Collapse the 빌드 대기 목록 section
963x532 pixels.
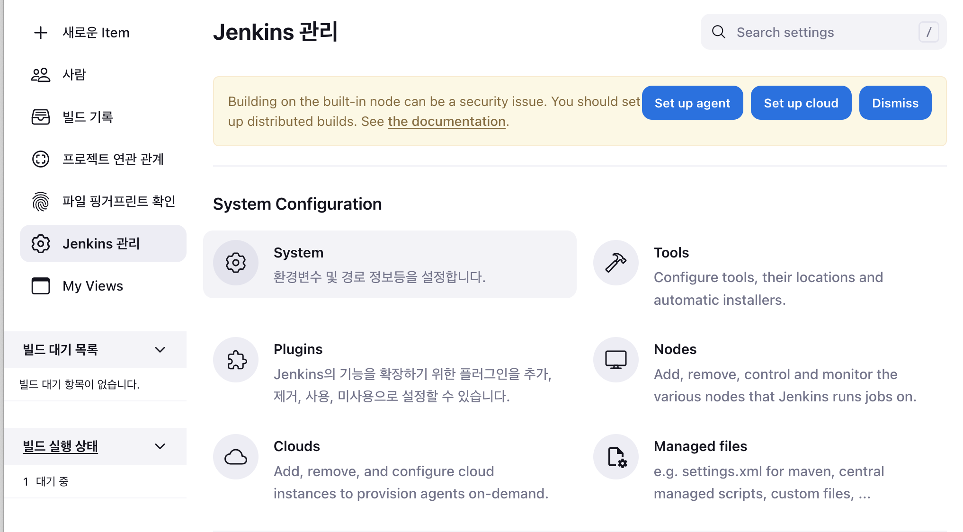[160, 350]
